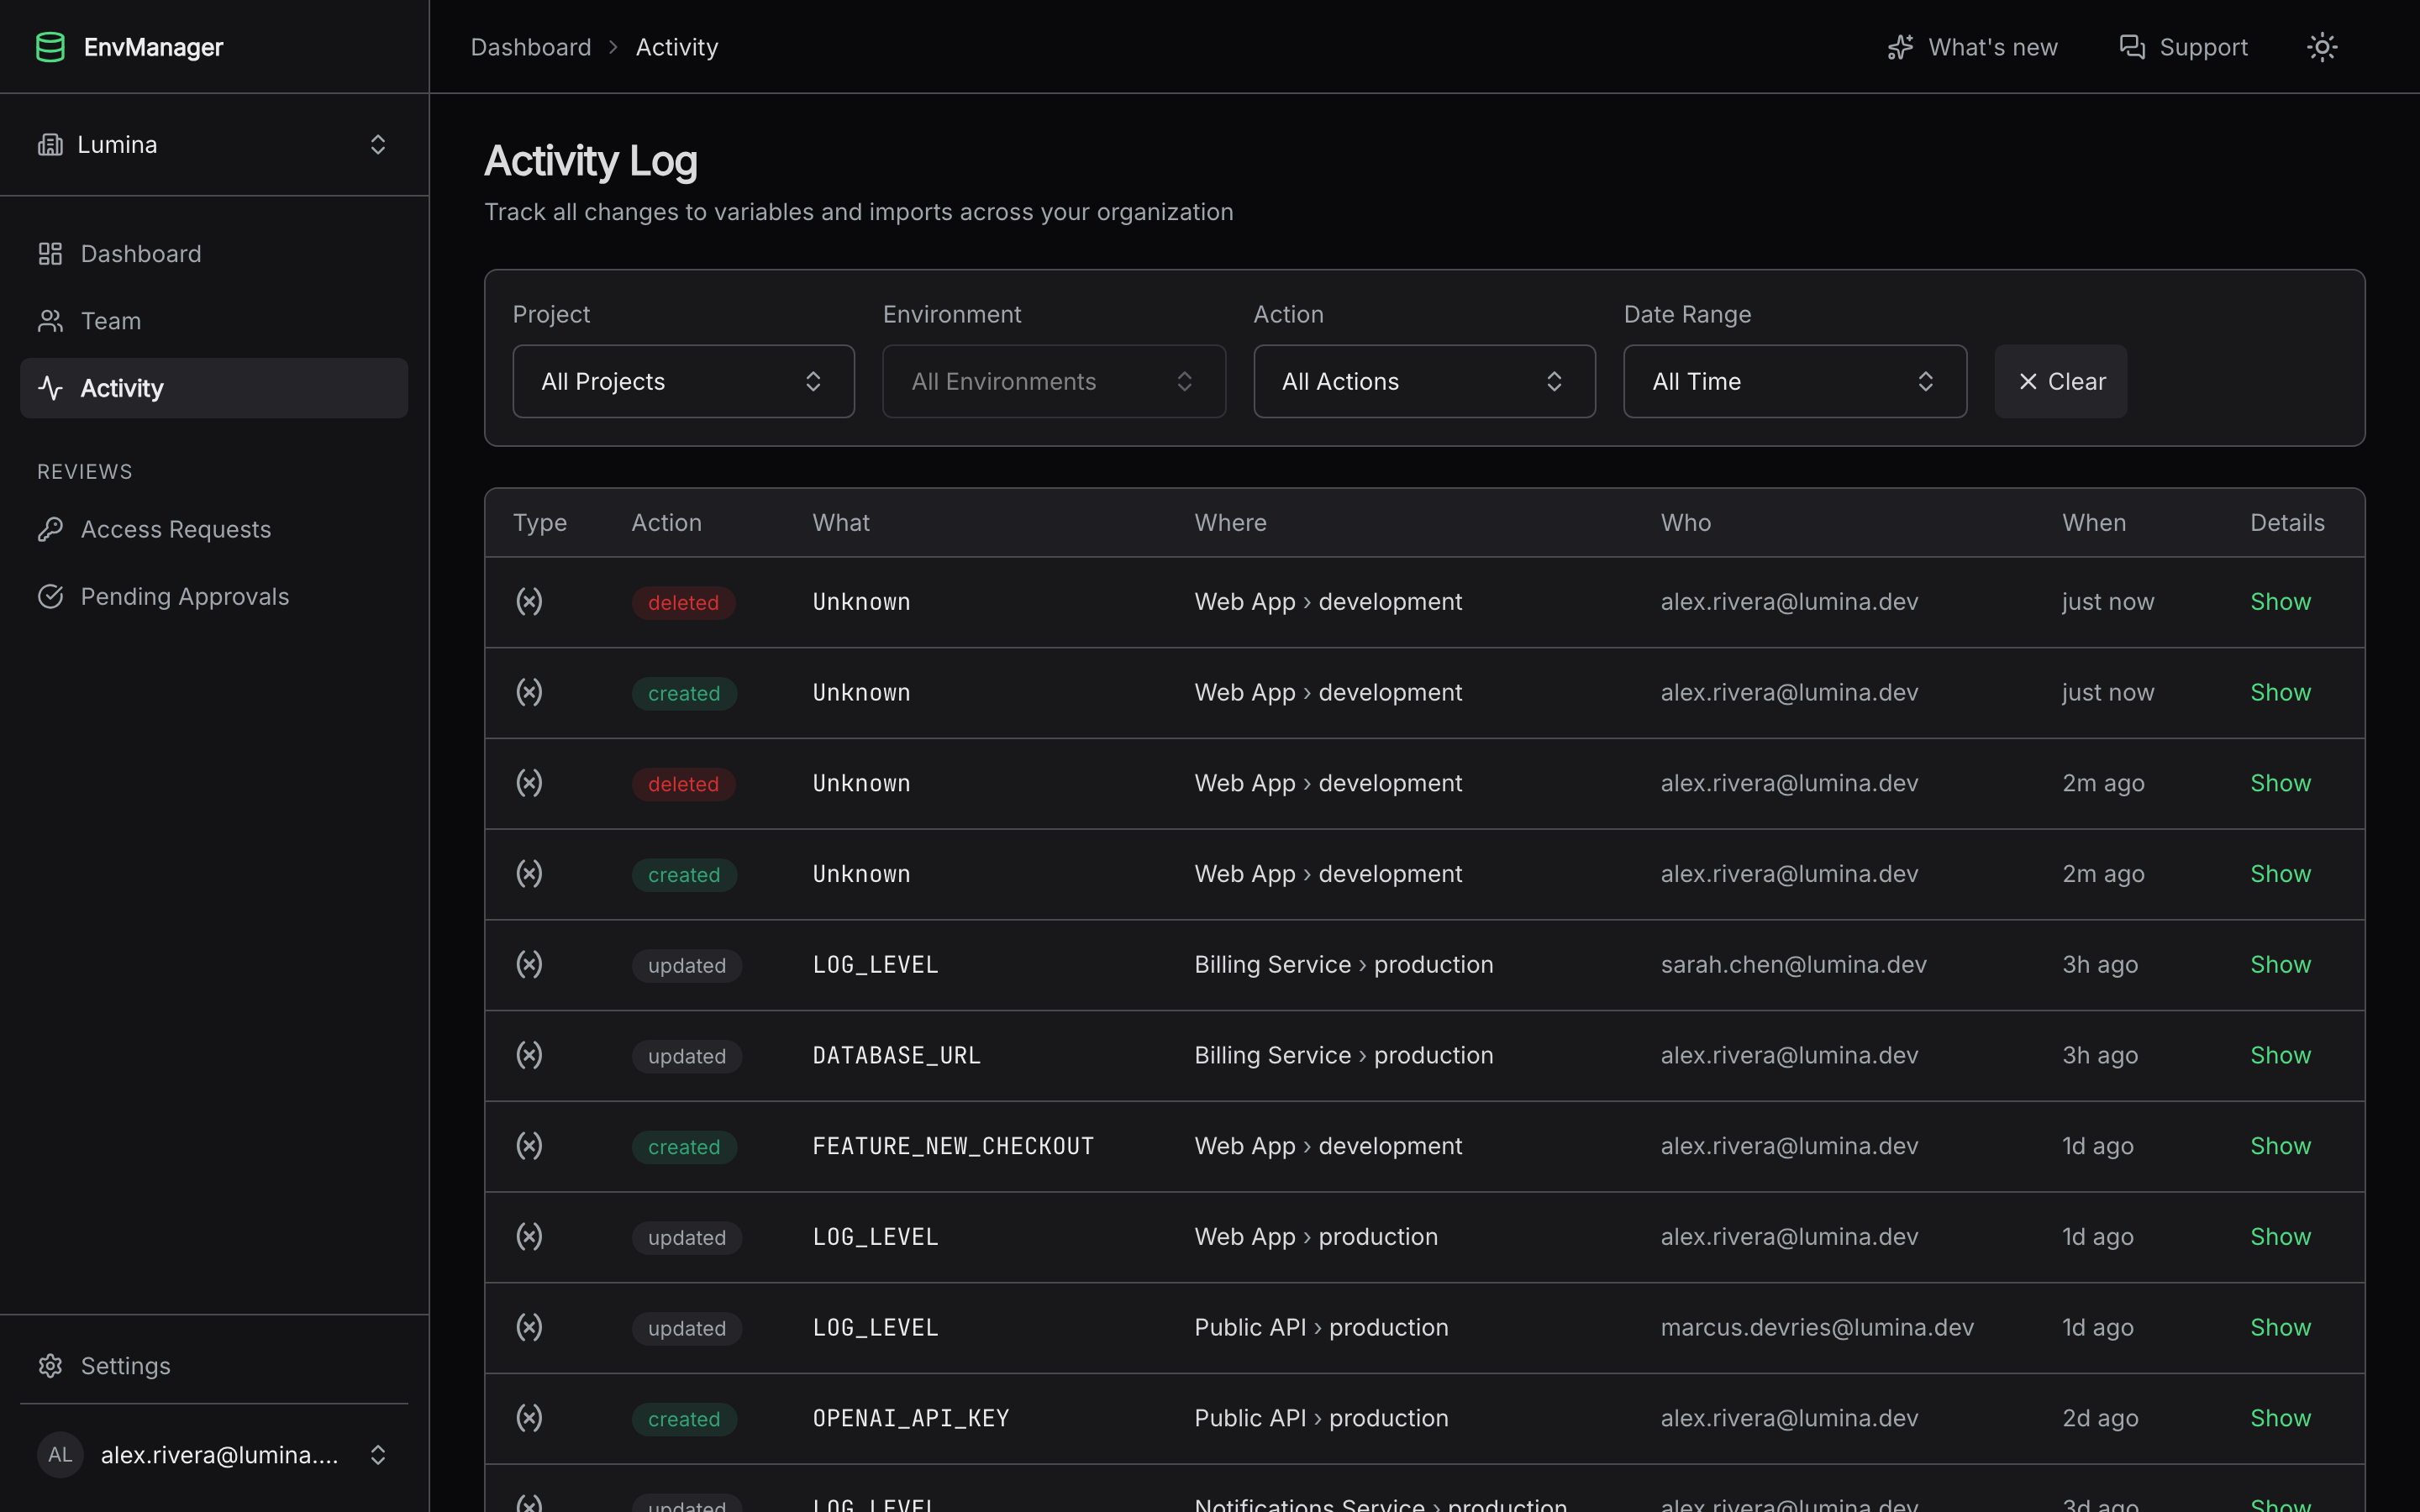Viewport: 2420px width, 1512px height.
Task: Open the All Time date range dropdown
Action: (x=1795, y=382)
